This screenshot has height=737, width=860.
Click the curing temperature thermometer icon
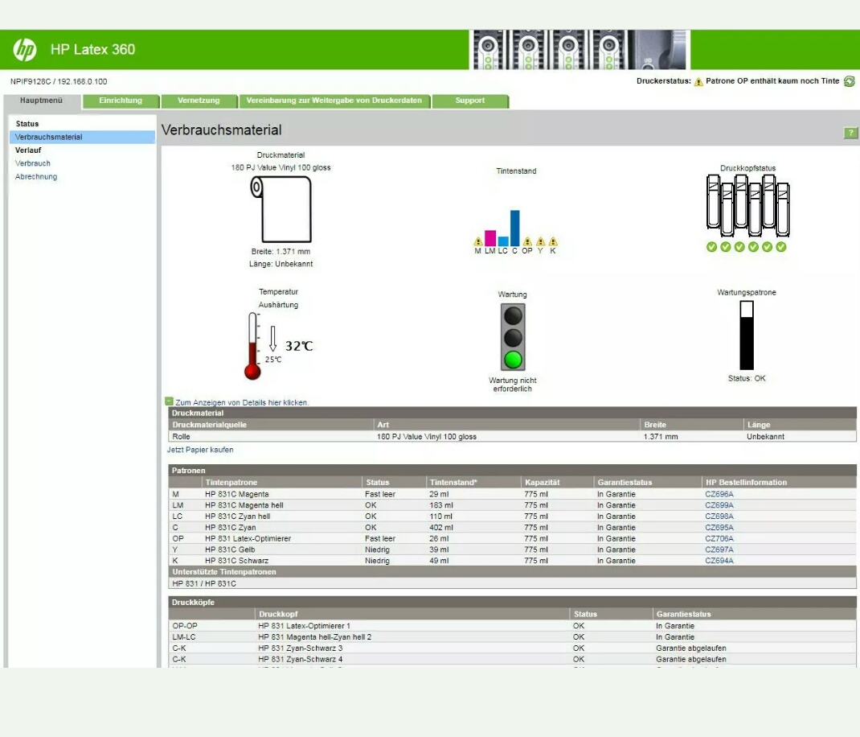252,346
